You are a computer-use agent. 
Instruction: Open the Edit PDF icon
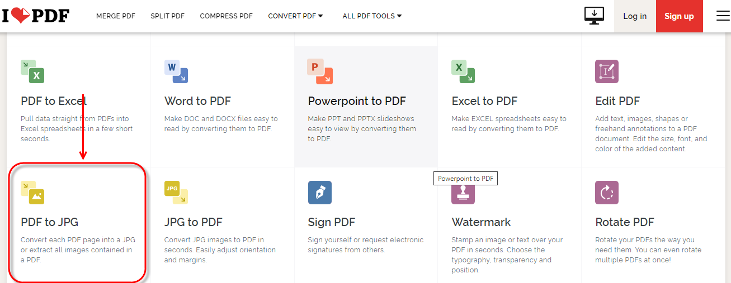coord(607,71)
